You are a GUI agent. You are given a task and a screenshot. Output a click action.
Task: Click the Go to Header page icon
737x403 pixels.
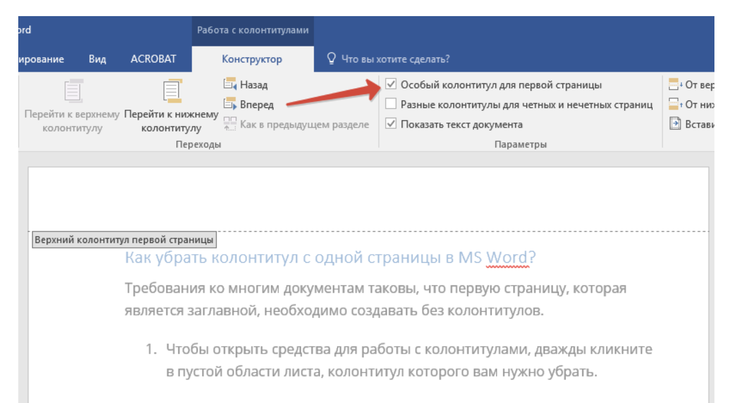click(x=73, y=91)
